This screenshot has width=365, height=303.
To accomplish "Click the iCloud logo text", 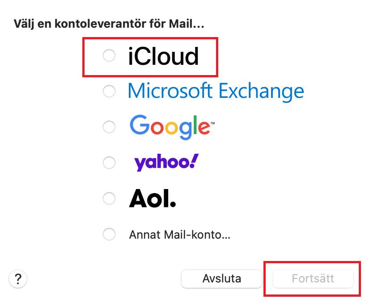I will click(163, 57).
